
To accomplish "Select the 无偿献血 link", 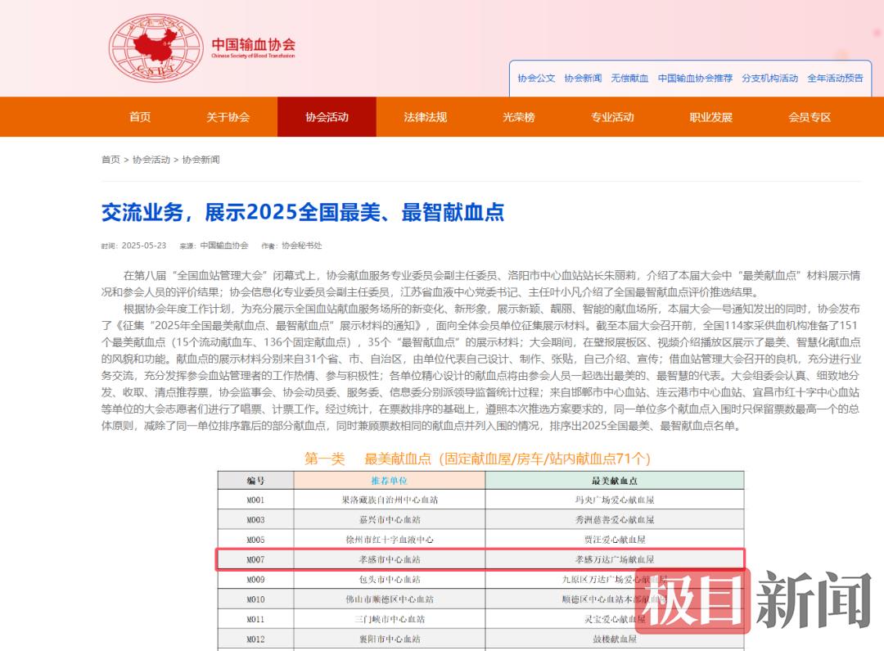I will click(x=629, y=79).
